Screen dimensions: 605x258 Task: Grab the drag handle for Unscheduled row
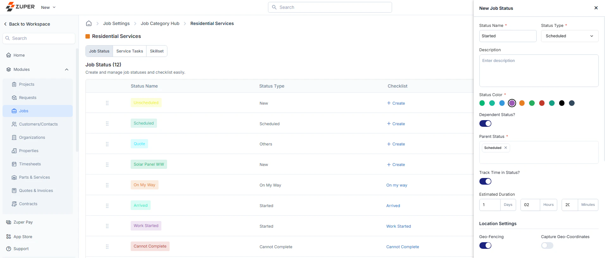[107, 103]
